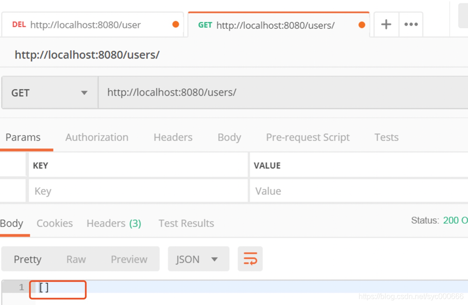Click the unsaved changes dot on the DEL tab
This screenshot has height=305, width=468.
176,24
